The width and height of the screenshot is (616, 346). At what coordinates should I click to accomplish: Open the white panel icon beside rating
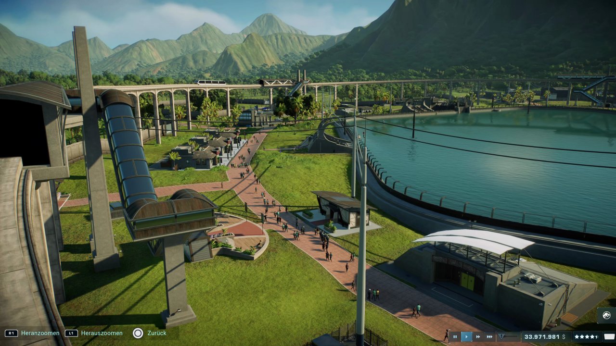[x=609, y=337]
